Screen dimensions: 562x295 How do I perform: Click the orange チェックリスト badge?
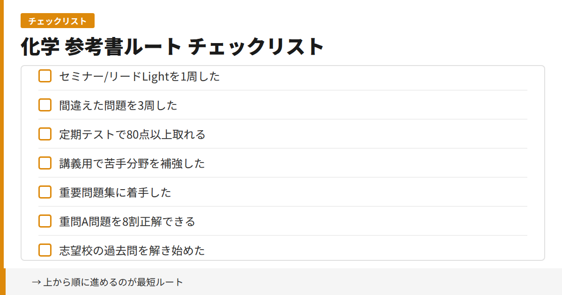pos(57,21)
